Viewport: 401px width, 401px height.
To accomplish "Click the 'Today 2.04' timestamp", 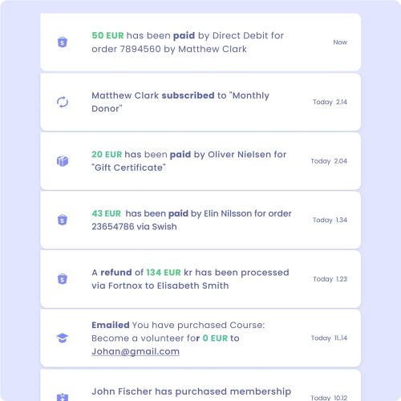I will 329,161.
